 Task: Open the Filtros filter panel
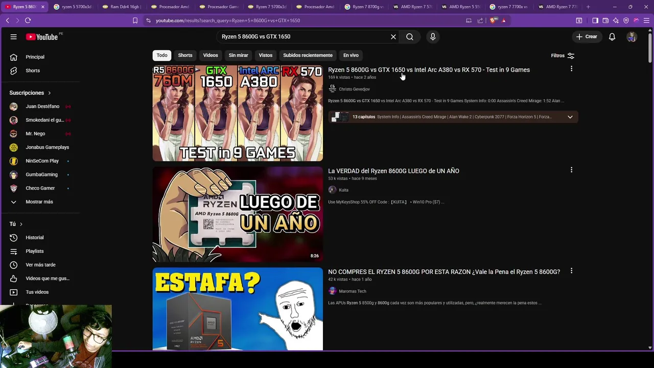pos(563,56)
